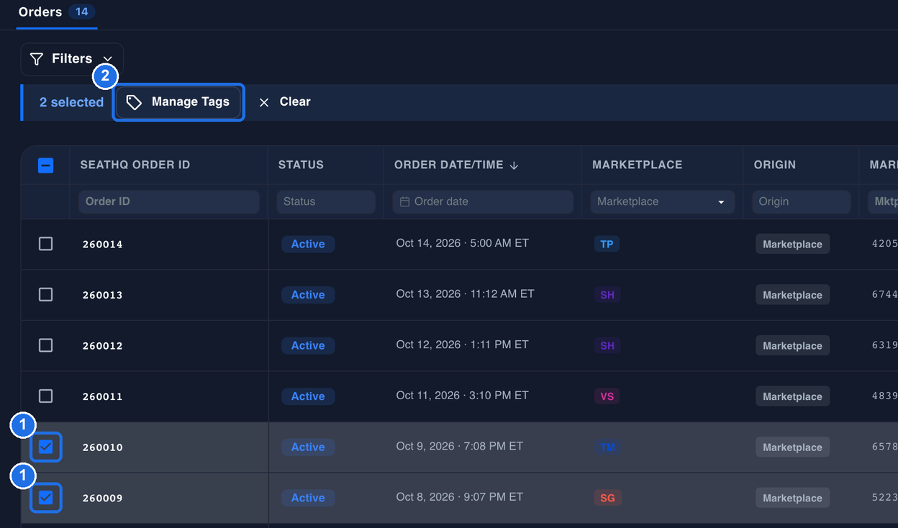The height and width of the screenshot is (528, 898).
Task: Open the Marketplace filter dropdown
Action: click(x=663, y=201)
